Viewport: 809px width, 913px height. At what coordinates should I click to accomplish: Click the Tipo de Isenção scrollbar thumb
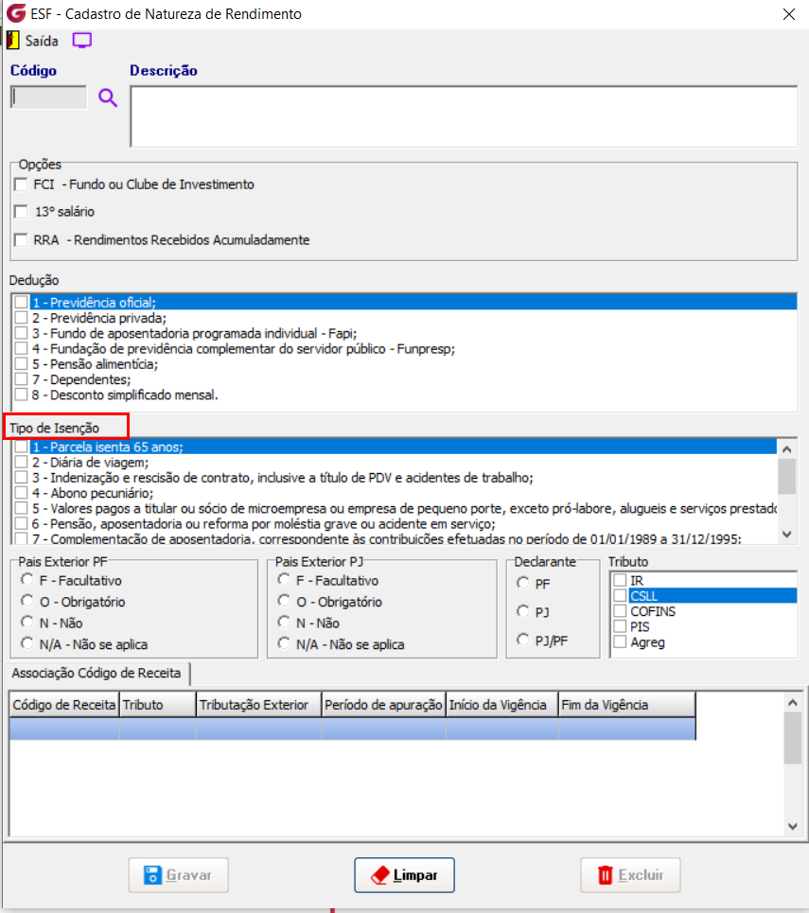(787, 476)
